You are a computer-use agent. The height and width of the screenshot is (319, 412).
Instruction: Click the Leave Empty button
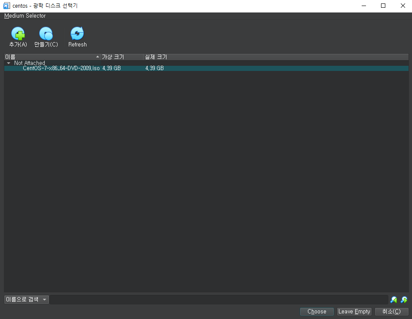pos(354,311)
